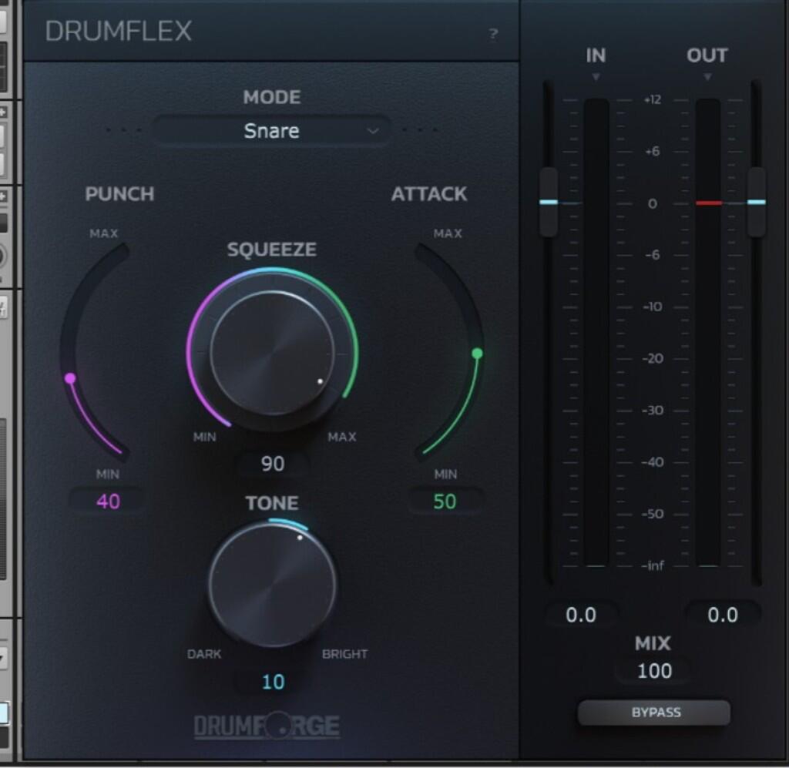Screen dimensions: 789x768
Task: Click the OUT level value 0.0
Action: coord(723,615)
